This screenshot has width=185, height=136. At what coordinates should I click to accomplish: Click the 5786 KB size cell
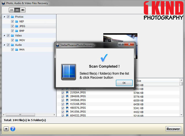pos(138,93)
